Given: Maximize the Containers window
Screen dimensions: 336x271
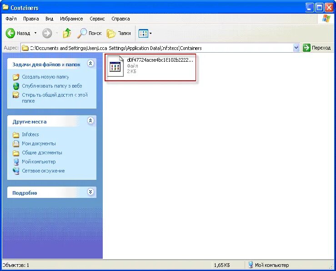Looking at the screenshot, I should [x=319, y=7].
